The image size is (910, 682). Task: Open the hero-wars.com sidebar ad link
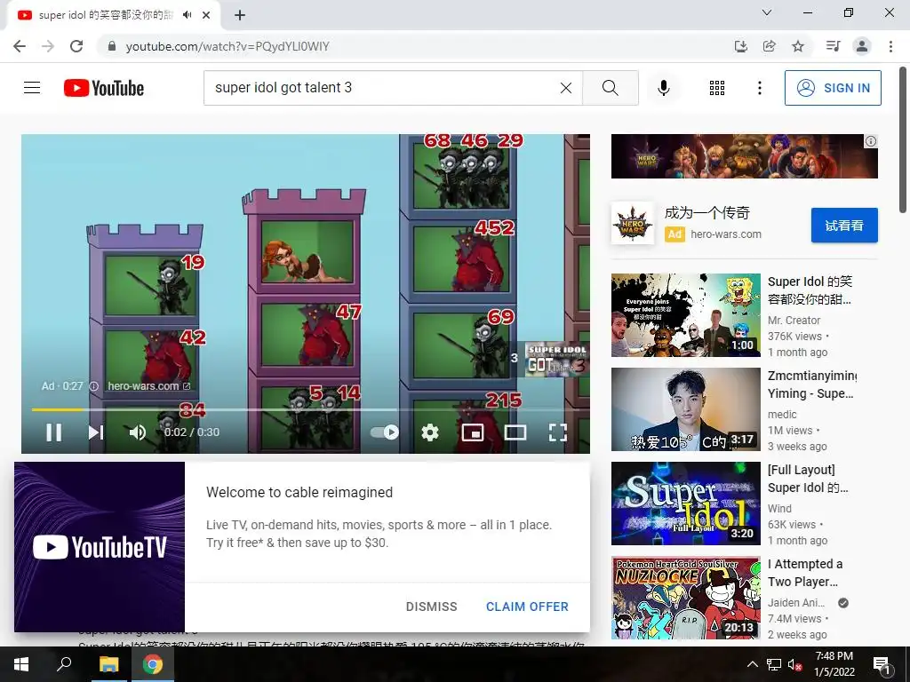click(725, 234)
